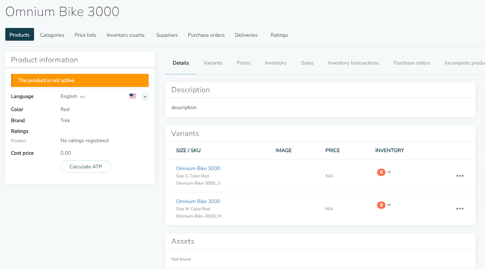
Task: Click the SIZE / SKU column header
Action: (x=188, y=150)
